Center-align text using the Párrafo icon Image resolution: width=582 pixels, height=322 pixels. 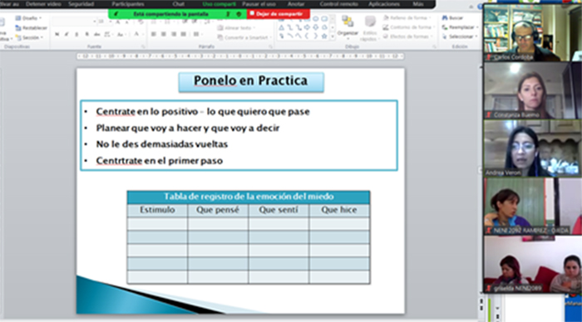click(x=163, y=34)
